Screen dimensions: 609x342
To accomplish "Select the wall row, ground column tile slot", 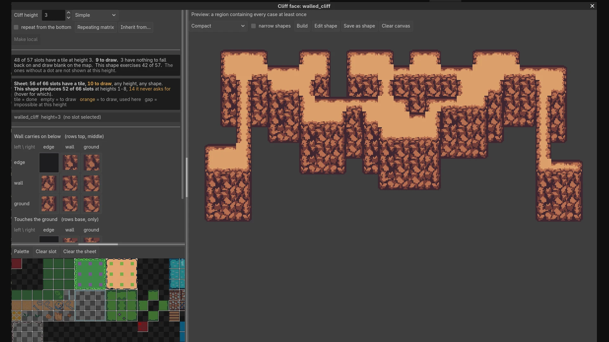I will tap(91, 183).
